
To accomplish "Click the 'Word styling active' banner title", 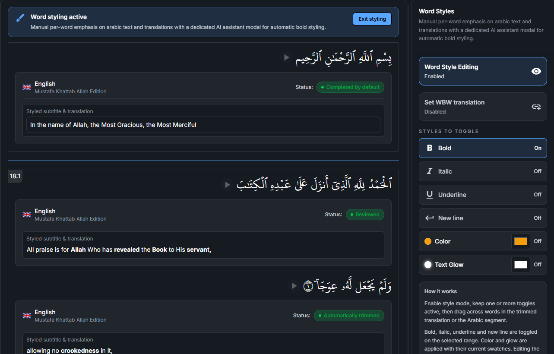I will click(59, 17).
